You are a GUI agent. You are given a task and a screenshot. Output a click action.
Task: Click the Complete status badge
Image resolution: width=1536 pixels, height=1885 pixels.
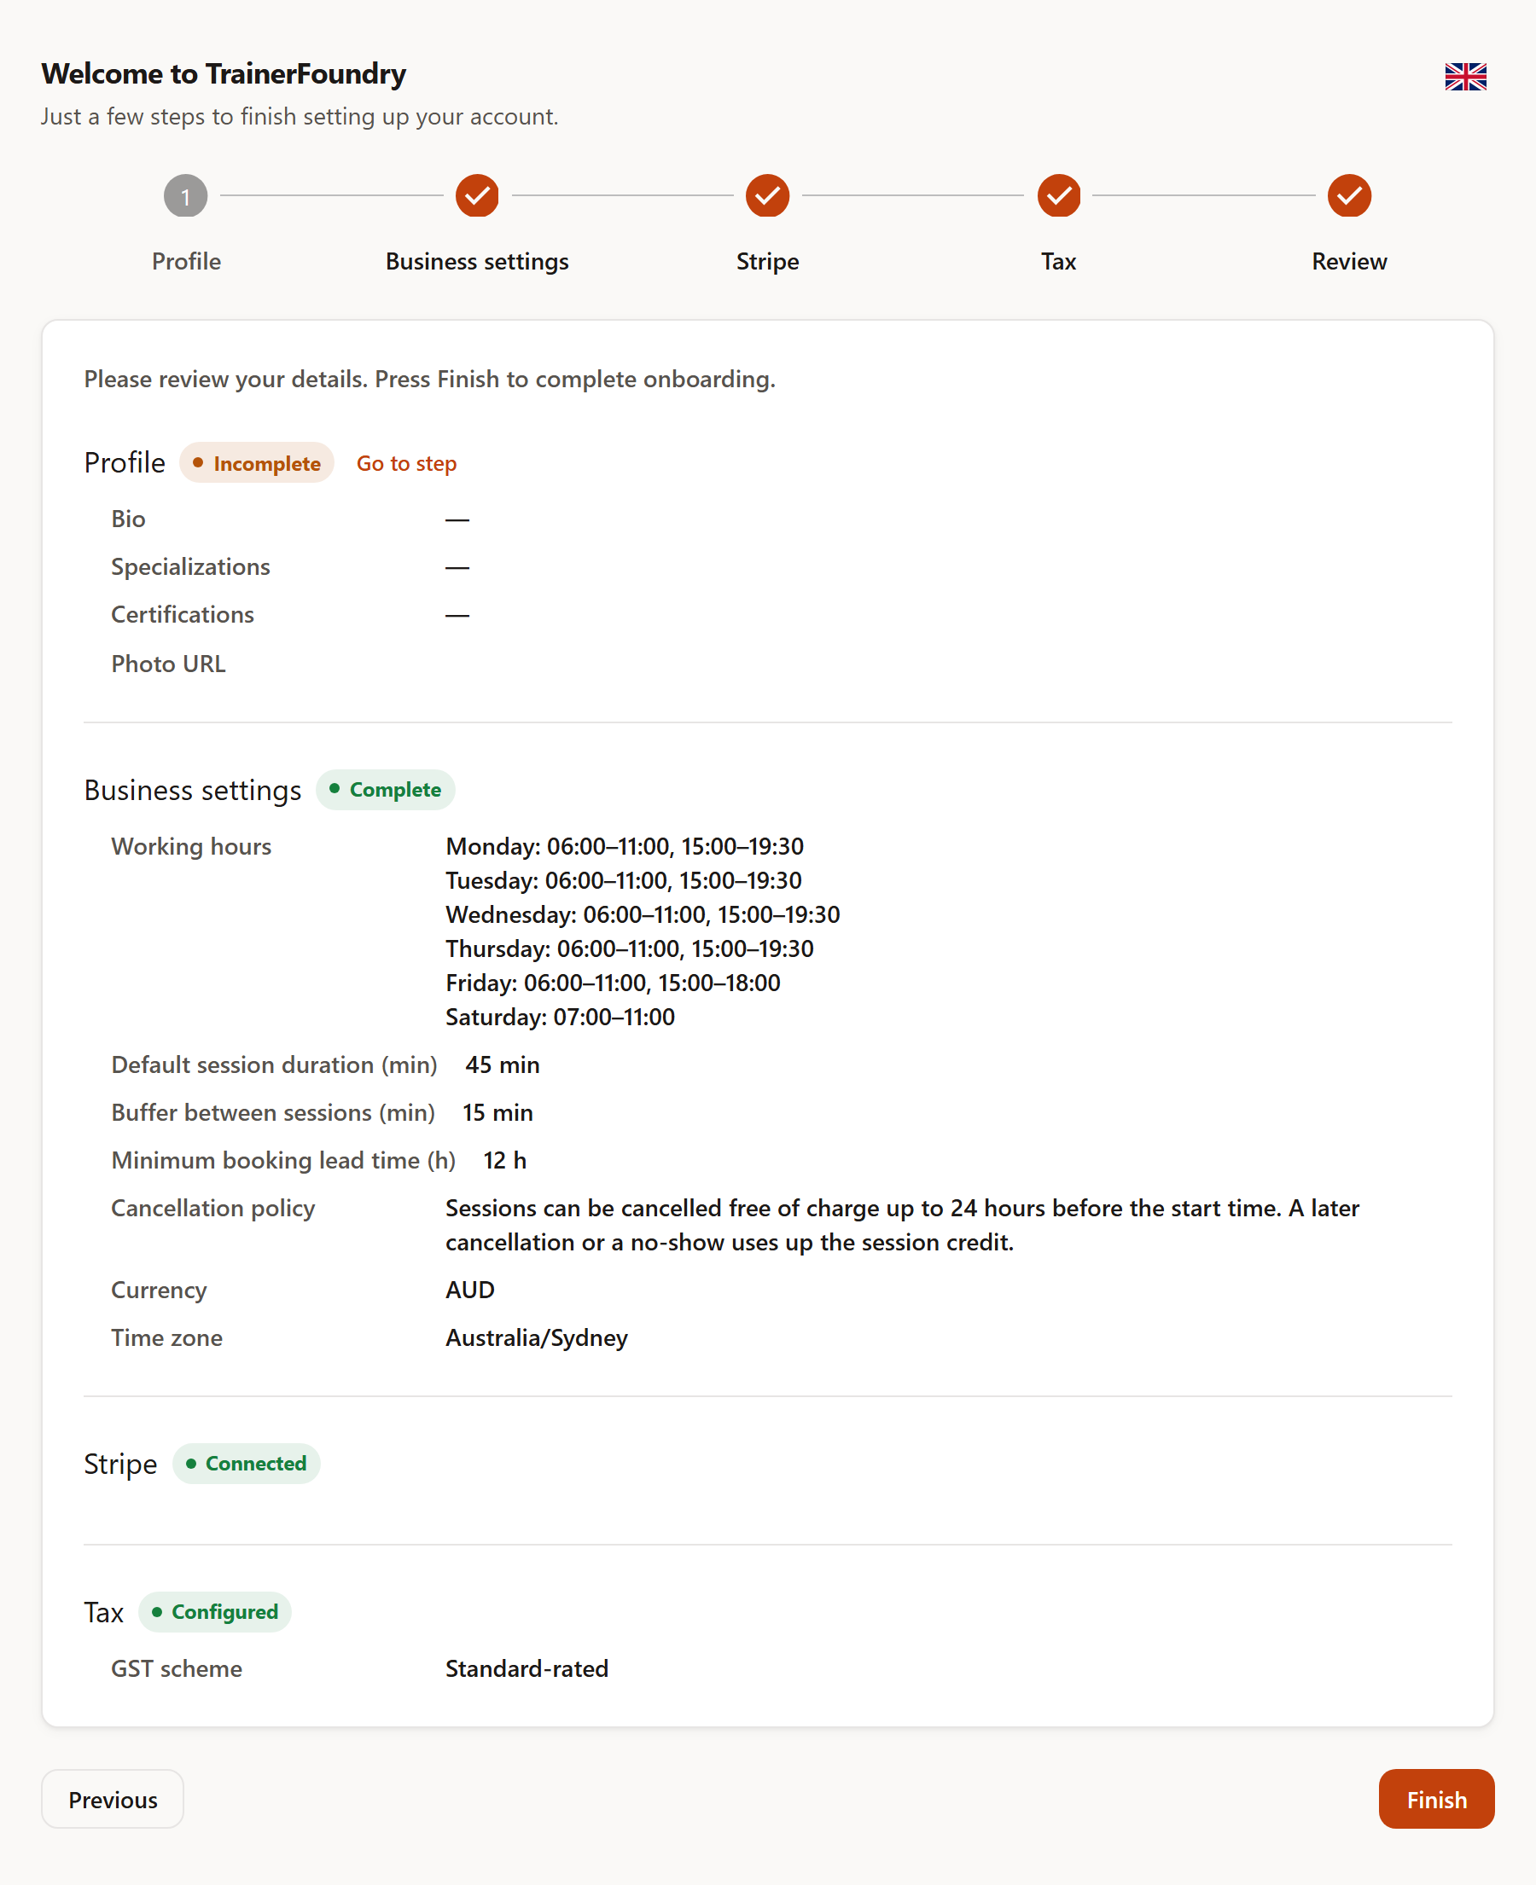coord(385,790)
